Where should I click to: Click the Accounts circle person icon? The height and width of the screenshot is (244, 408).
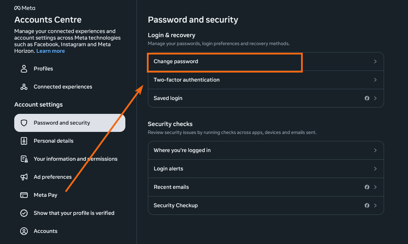[x=24, y=231]
